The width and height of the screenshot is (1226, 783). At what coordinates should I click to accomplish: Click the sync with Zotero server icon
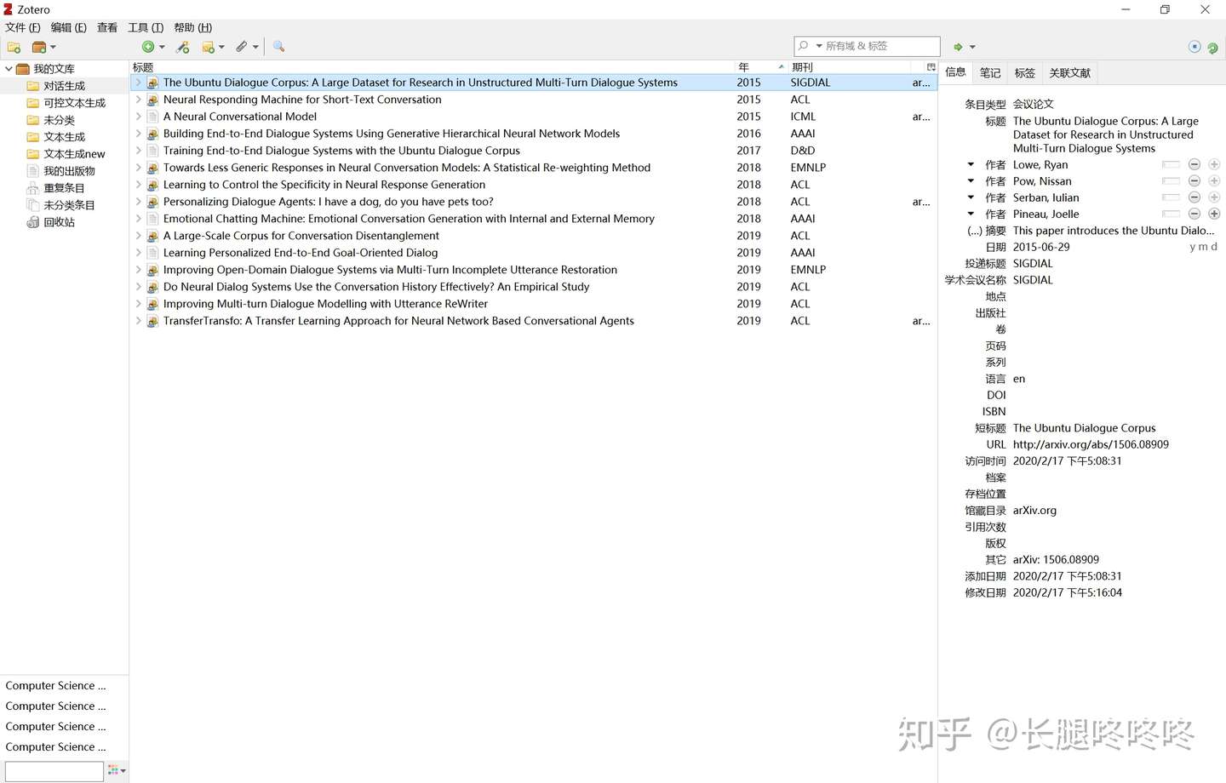[1212, 48]
